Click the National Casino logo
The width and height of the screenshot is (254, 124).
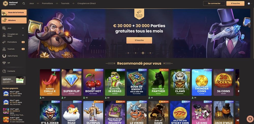(10, 3)
